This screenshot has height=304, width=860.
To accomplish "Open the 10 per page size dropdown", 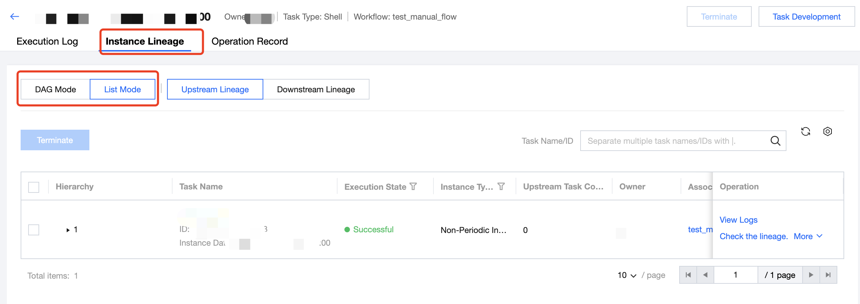I will (x=627, y=275).
